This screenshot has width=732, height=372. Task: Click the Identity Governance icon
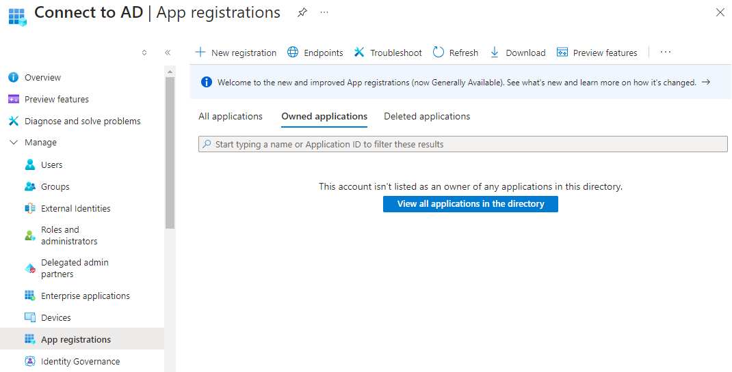(x=30, y=361)
